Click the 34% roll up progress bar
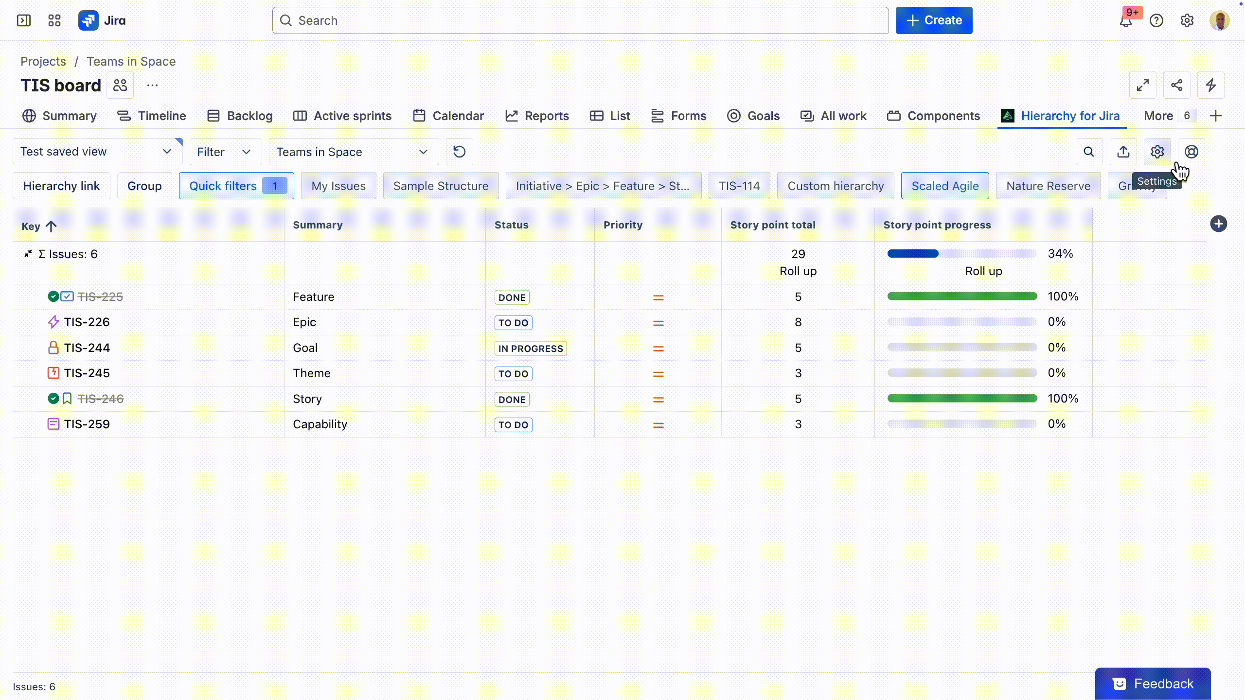 pos(962,253)
